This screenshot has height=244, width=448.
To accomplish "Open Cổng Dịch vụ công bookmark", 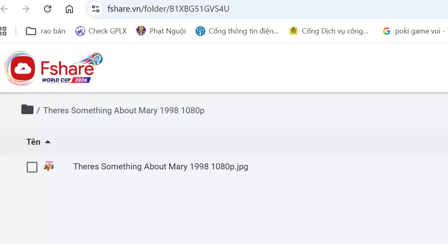I will 329,31.
